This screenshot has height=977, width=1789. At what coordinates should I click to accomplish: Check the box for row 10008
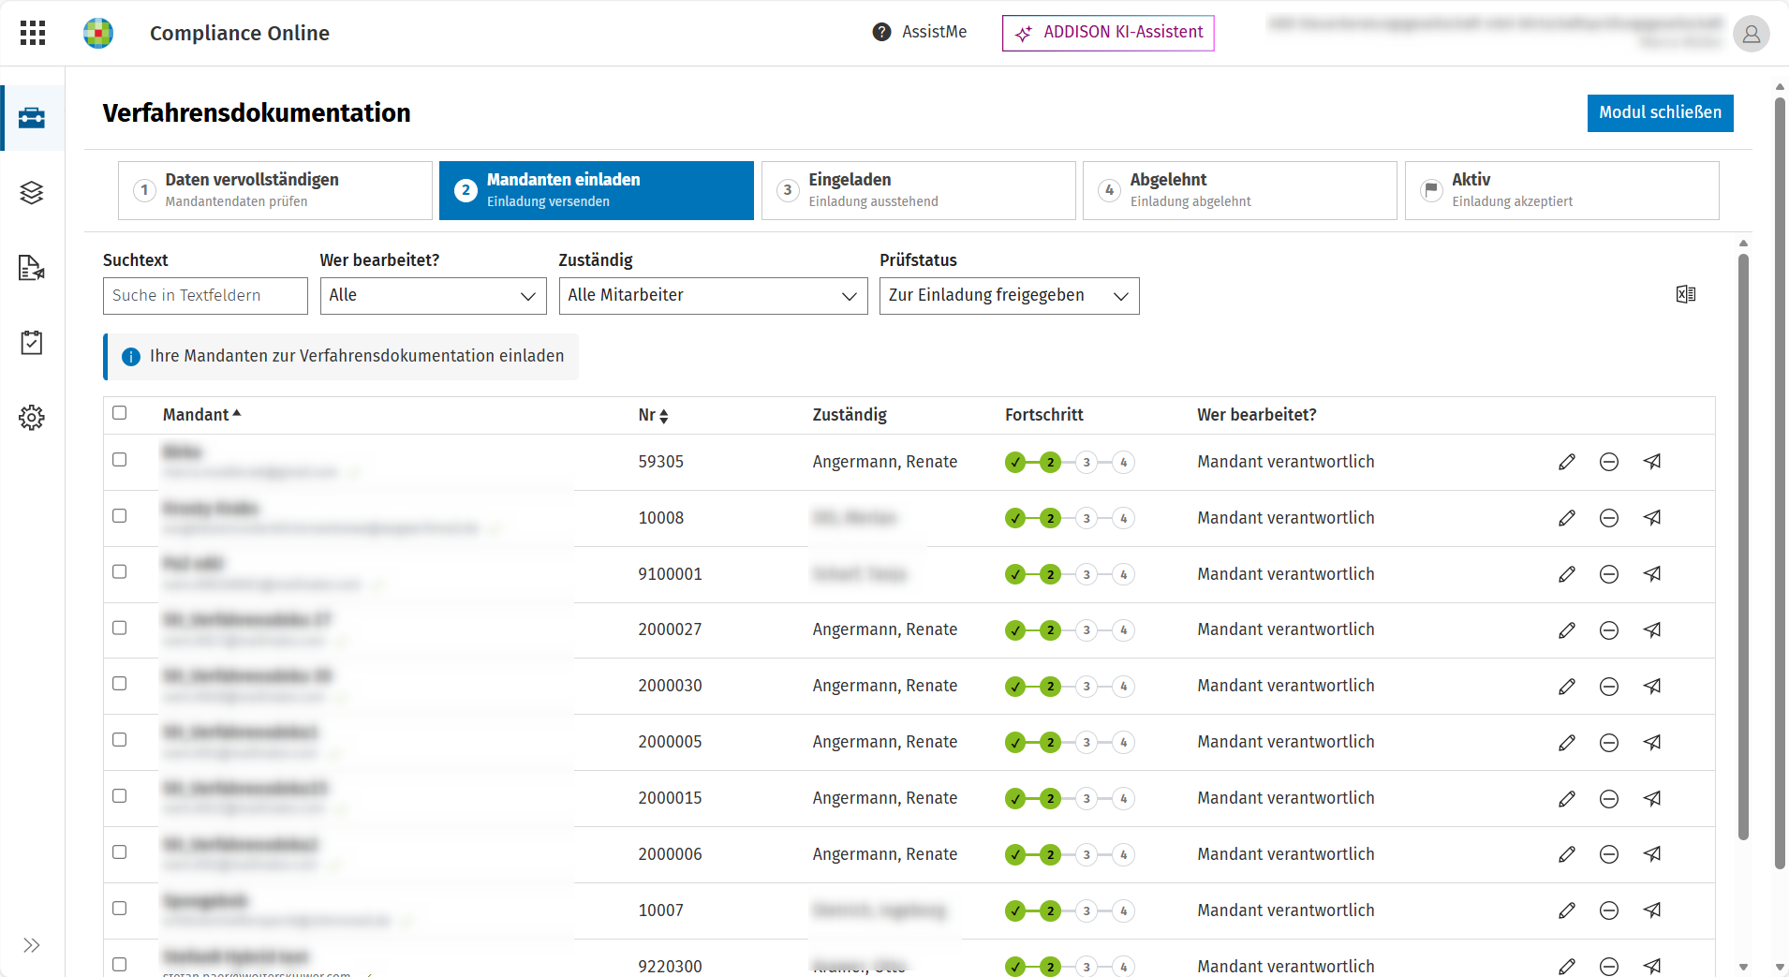click(120, 516)
